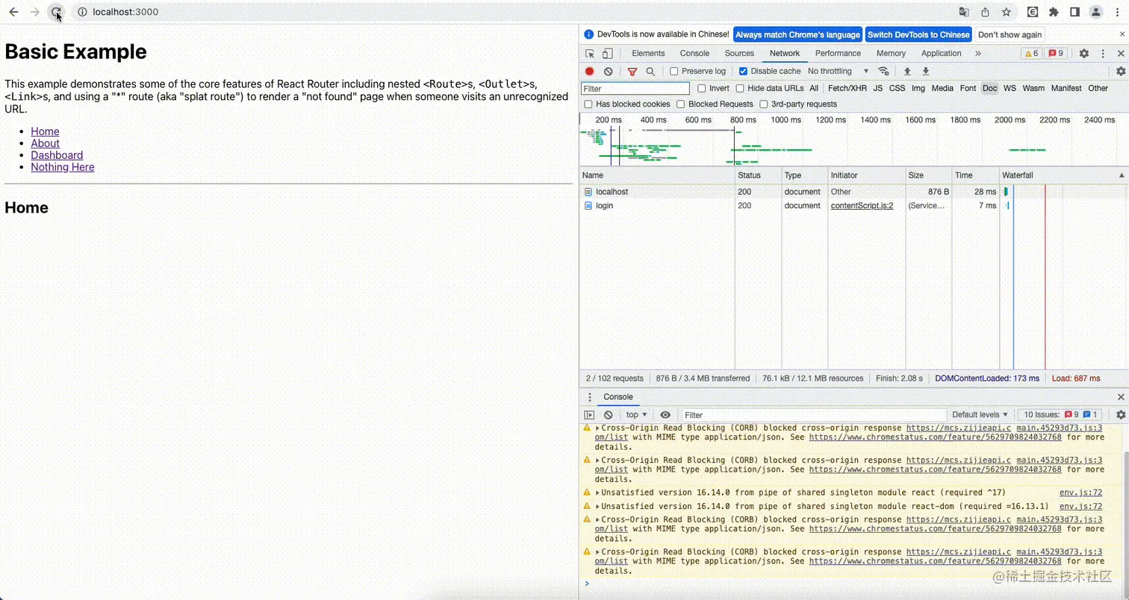Click the console Filter input field
This screenshot has width=1129, height=600.
pos(814,415)
